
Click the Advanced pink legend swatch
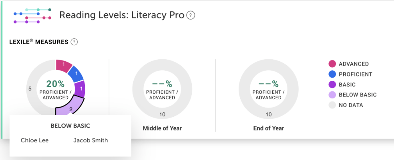(x=332, y=64)
